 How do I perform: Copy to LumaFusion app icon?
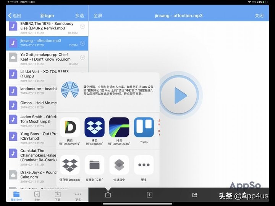pyautogui.click(x=119, y=127)
